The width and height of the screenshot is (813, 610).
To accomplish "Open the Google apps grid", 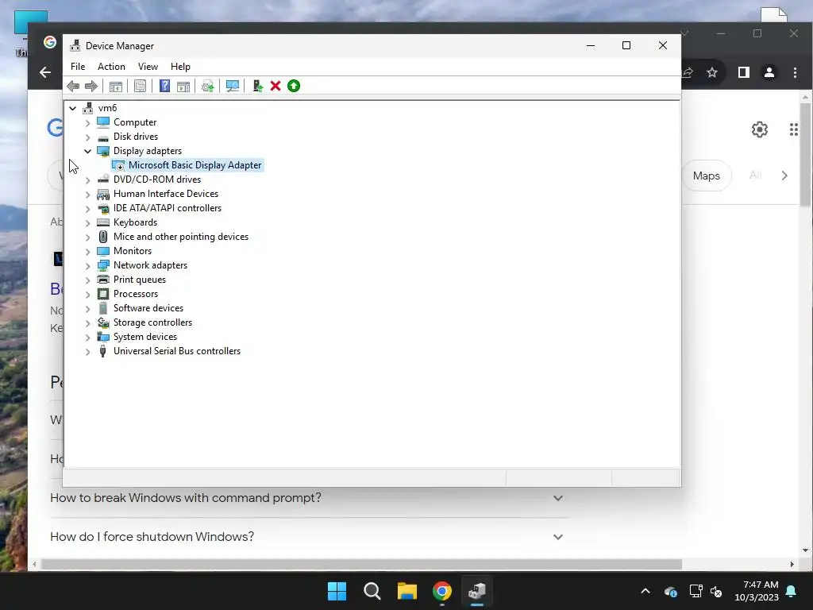I will tap(794, 129).
